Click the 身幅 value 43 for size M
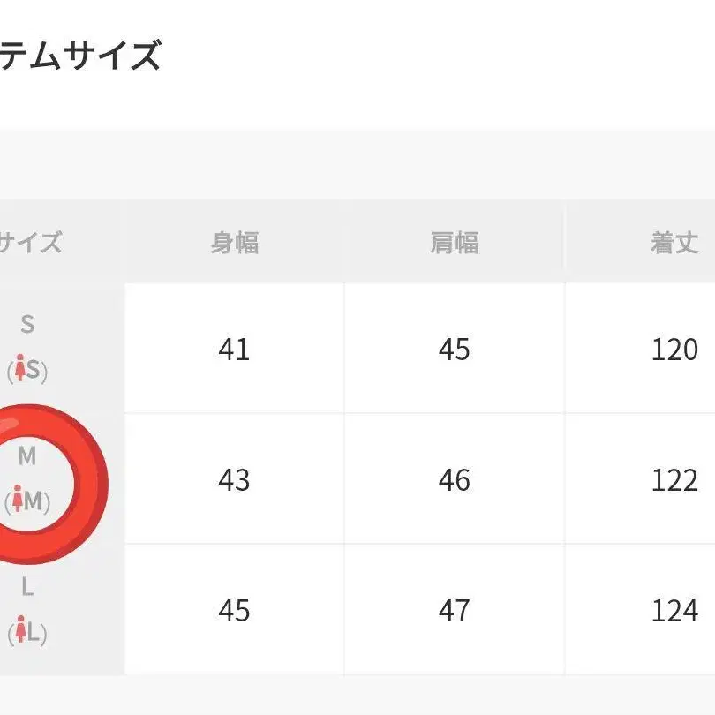Image resolution: width=715 pixels, height=715 pixels. (x=234, y=480)
